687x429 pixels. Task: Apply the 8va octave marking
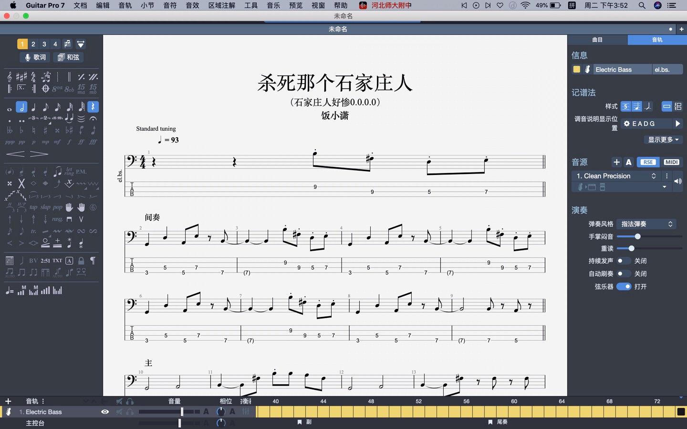pos(57,89)
